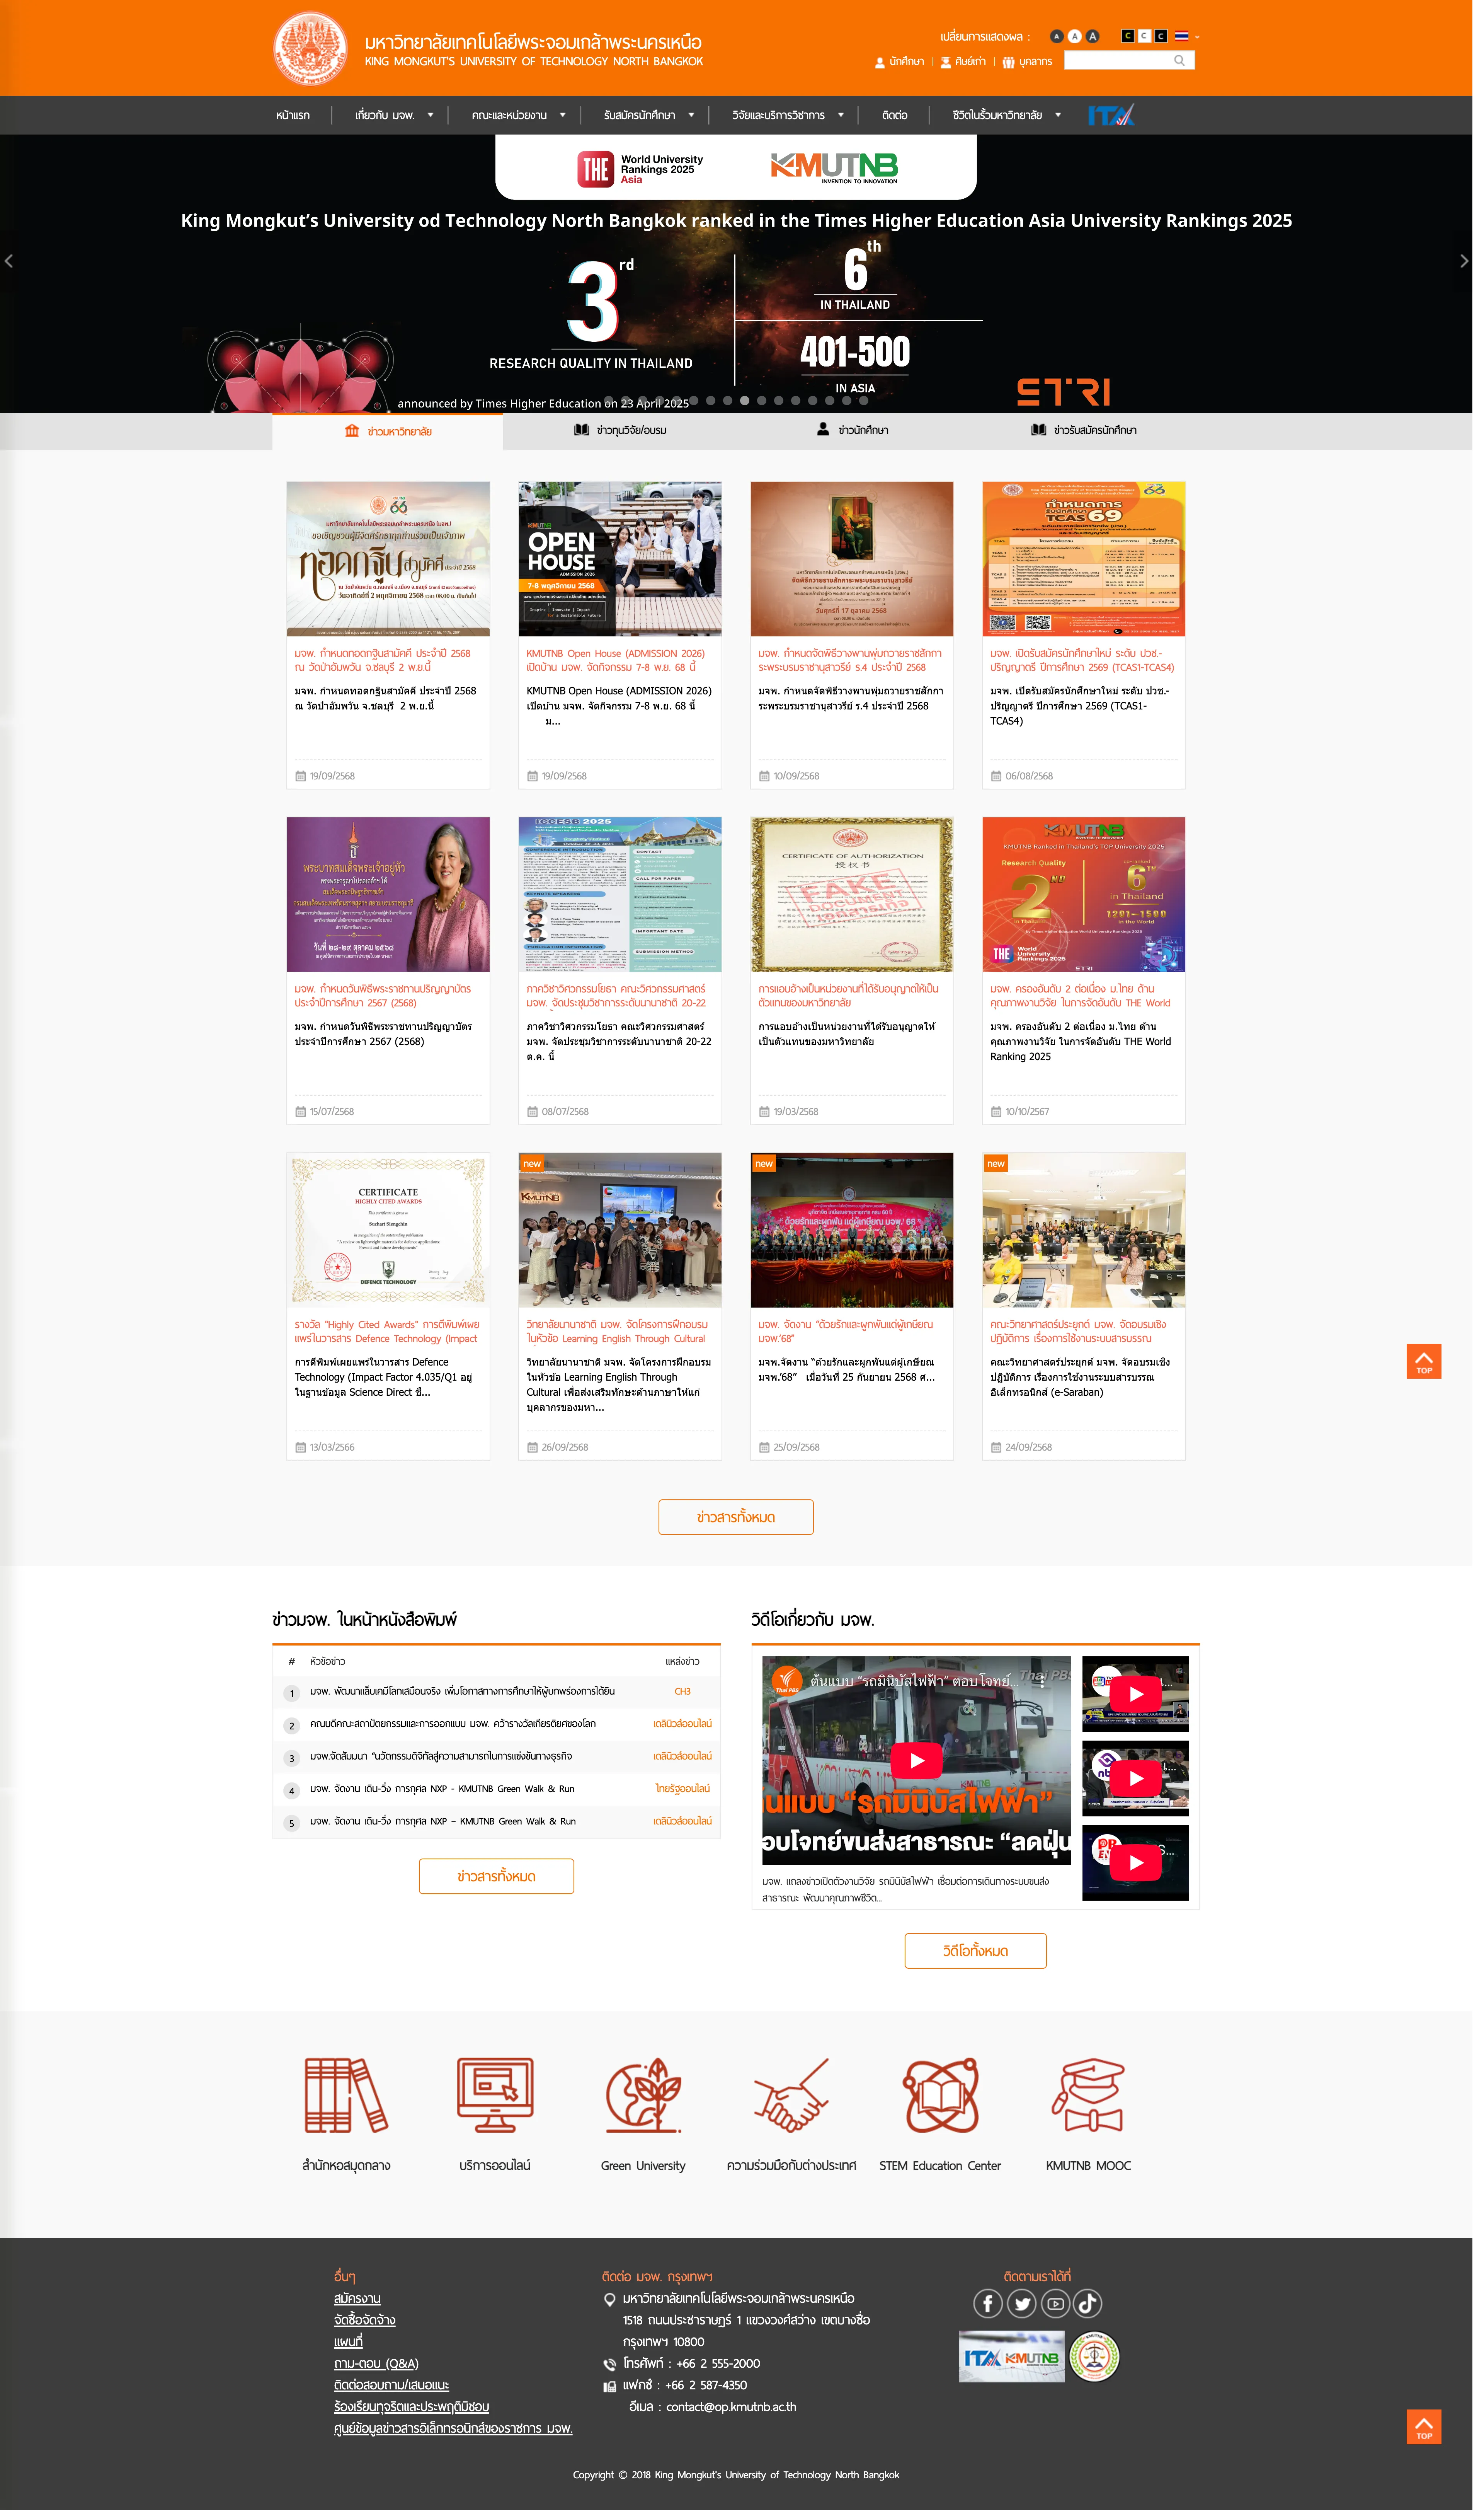Open KMUTNB Open House ADMISSION 2026 headline
The height and width of the screenshot is (2510, 1484).
pos(616,660)
